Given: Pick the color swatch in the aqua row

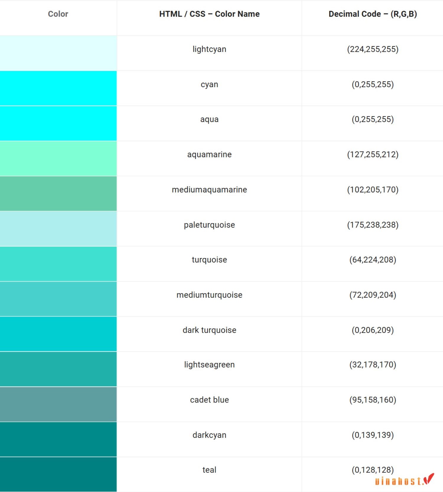Looking at the screenshot, I should [58, 123].
